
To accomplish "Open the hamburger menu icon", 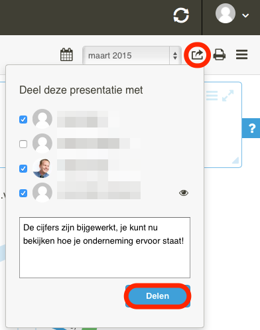I will point(241,54).
